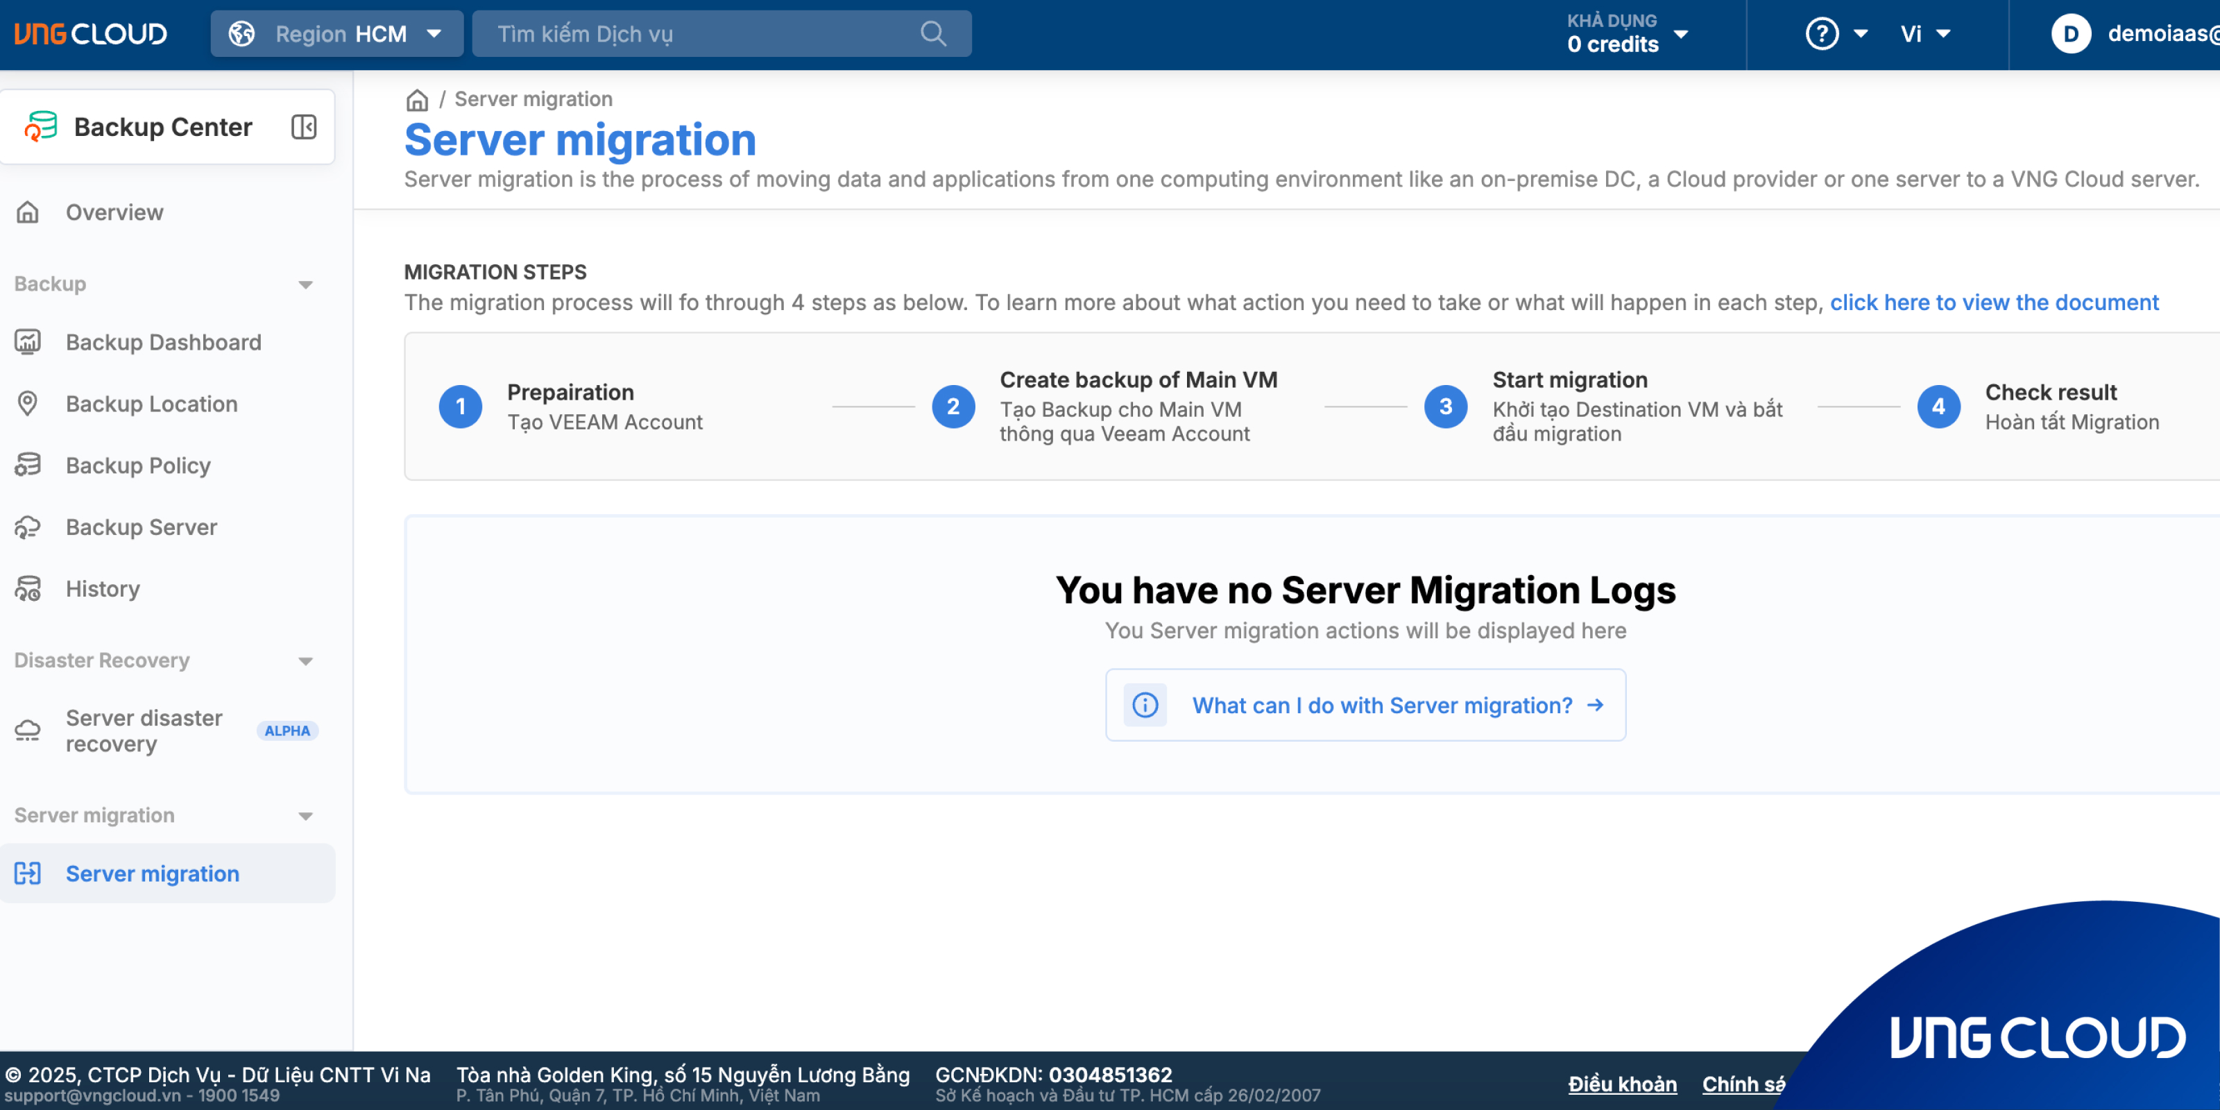Image resolution: width=2220 pixels, height=1110 pixels.
Task: Open the Vi language dropdown
Action: pos(1924,33)
